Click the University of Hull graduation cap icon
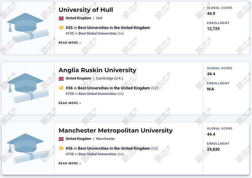Screen dimensions: 252x178 (x=28, y=28)
